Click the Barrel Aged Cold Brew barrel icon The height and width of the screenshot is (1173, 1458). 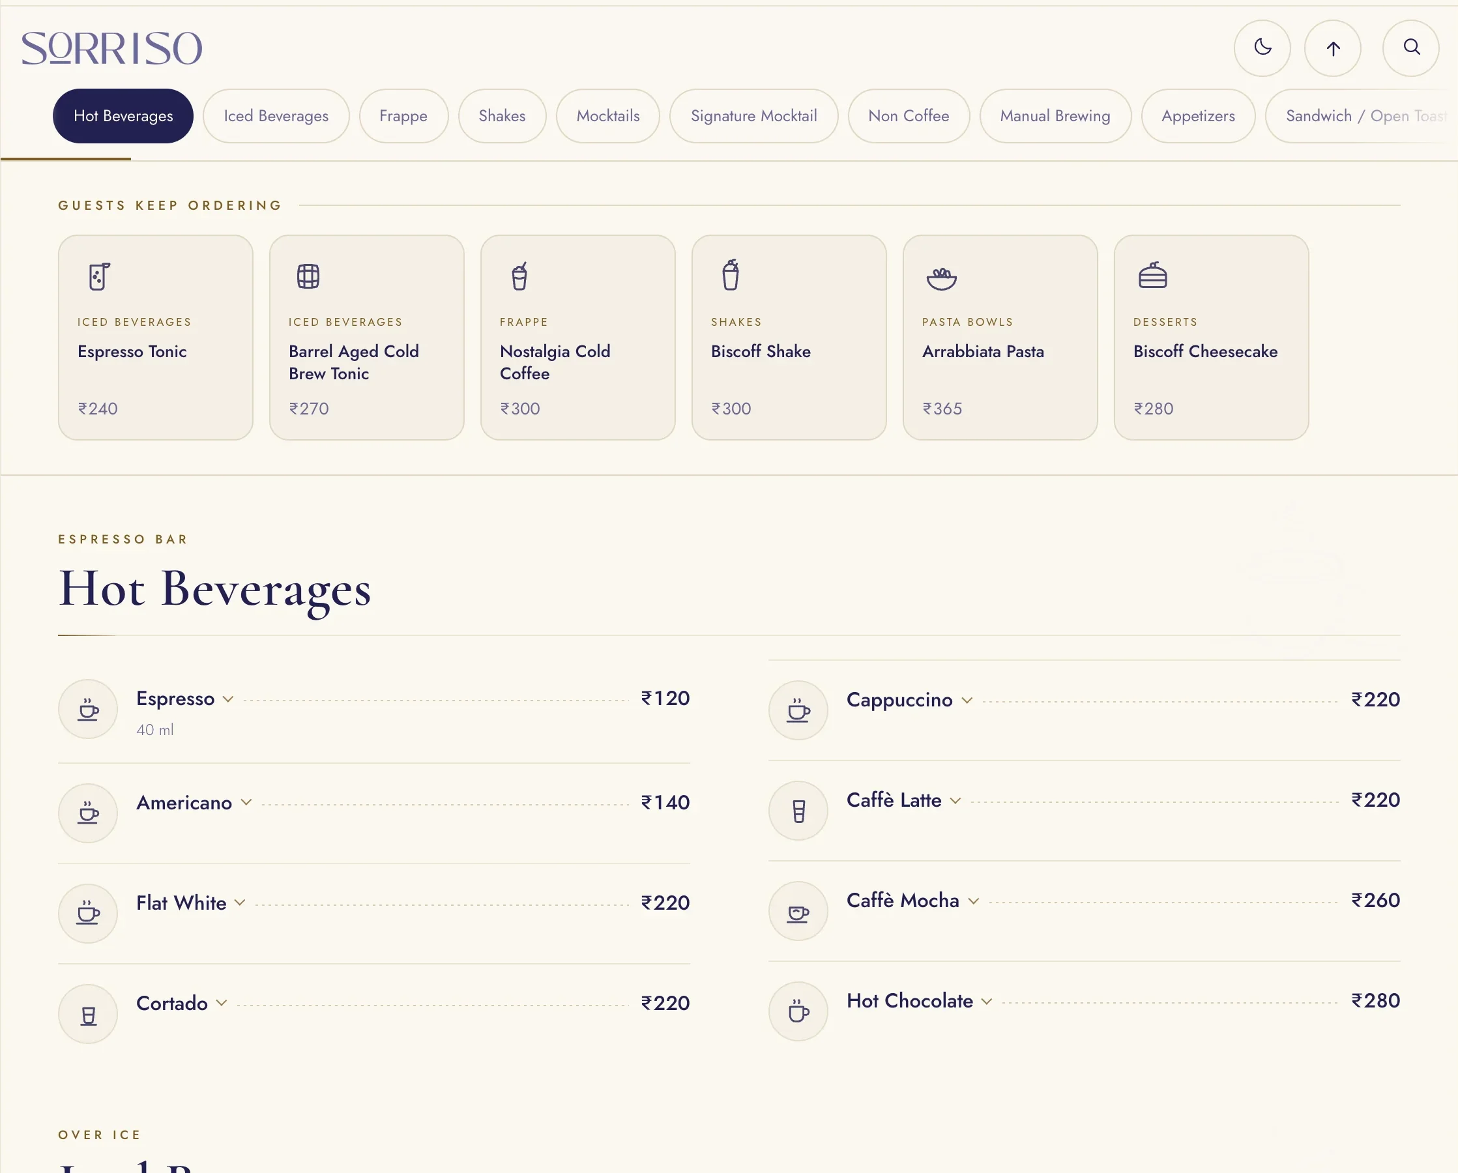coord(308,276)
